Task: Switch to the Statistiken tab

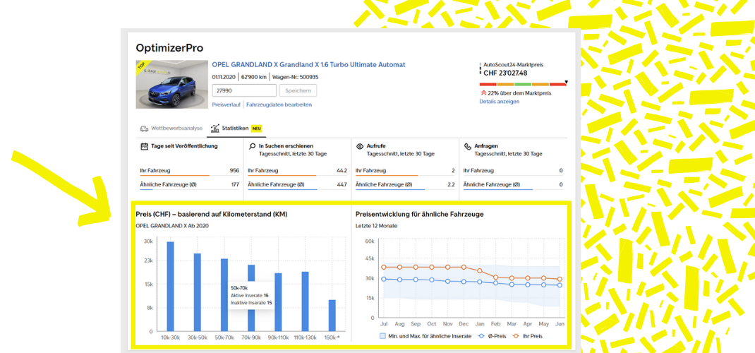Action: [x=236, y=128]
